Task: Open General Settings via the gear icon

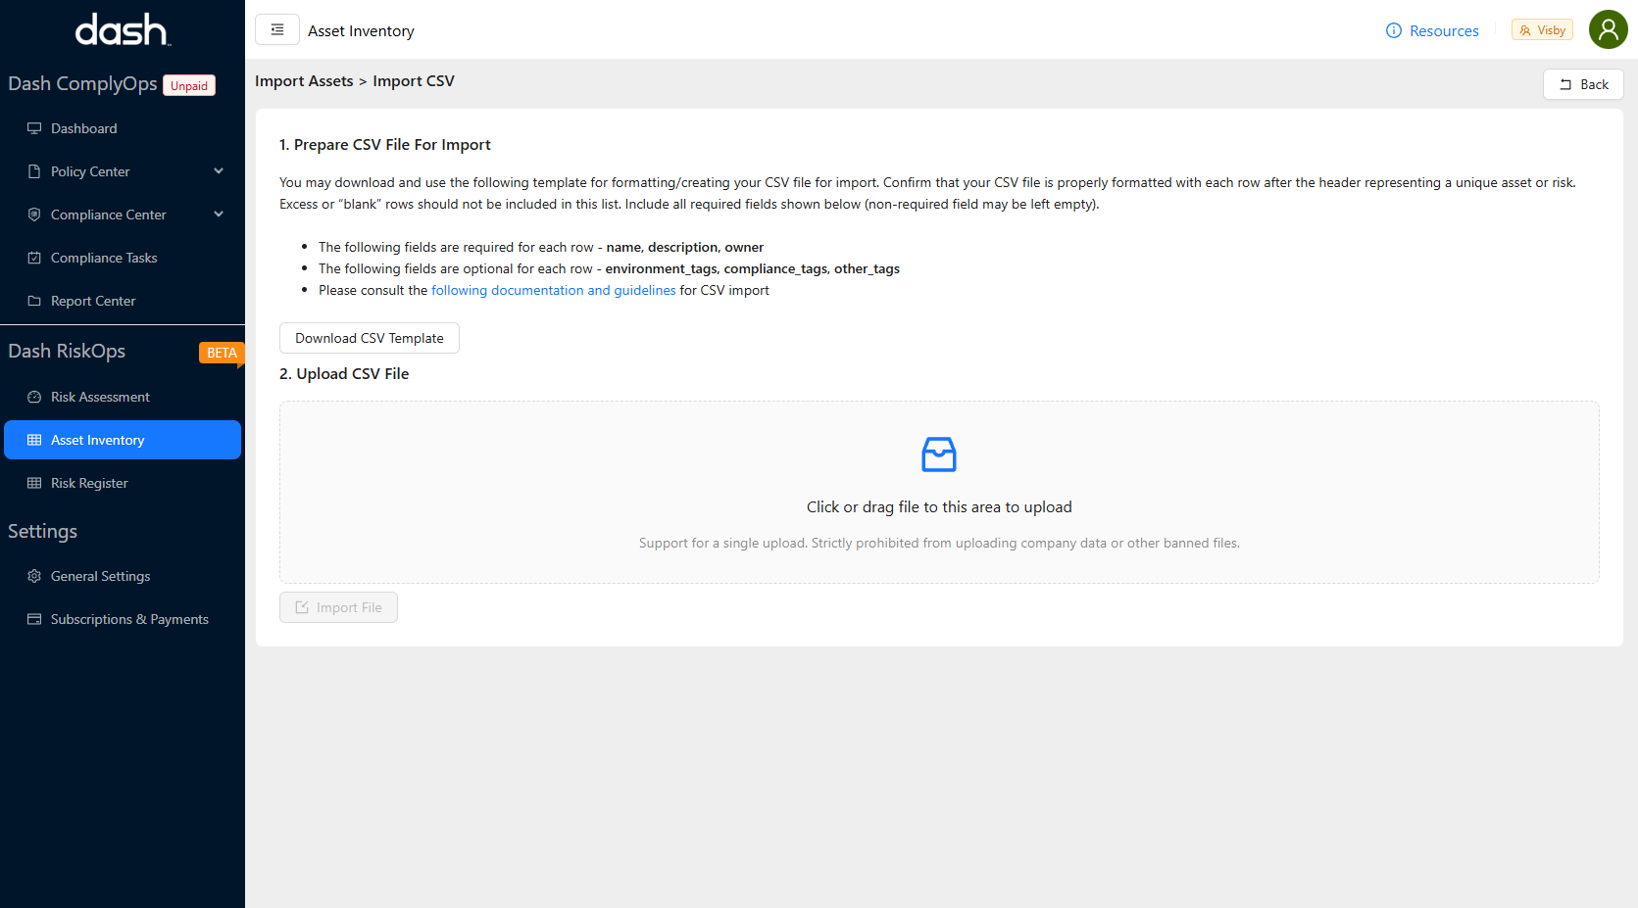Action: click(35, 576)
